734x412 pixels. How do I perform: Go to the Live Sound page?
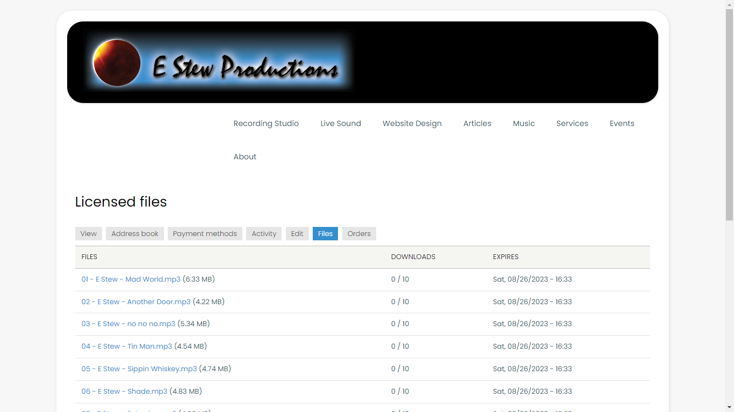[x=341, y=123]
